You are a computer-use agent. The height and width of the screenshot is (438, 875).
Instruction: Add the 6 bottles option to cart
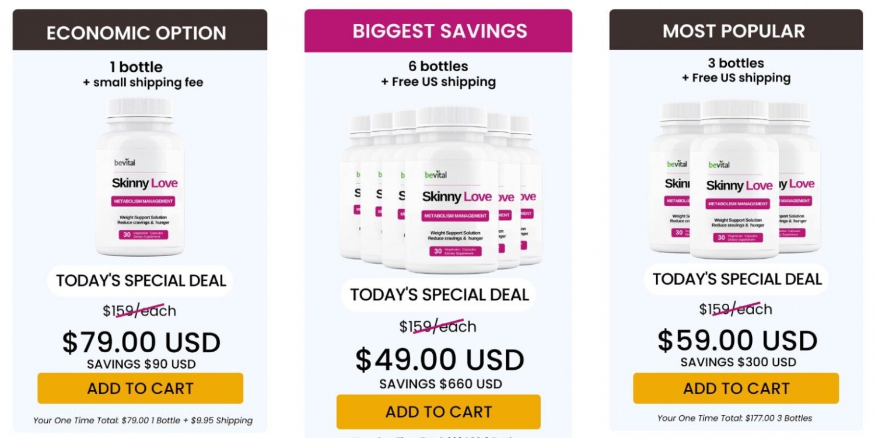coord(439,412)
